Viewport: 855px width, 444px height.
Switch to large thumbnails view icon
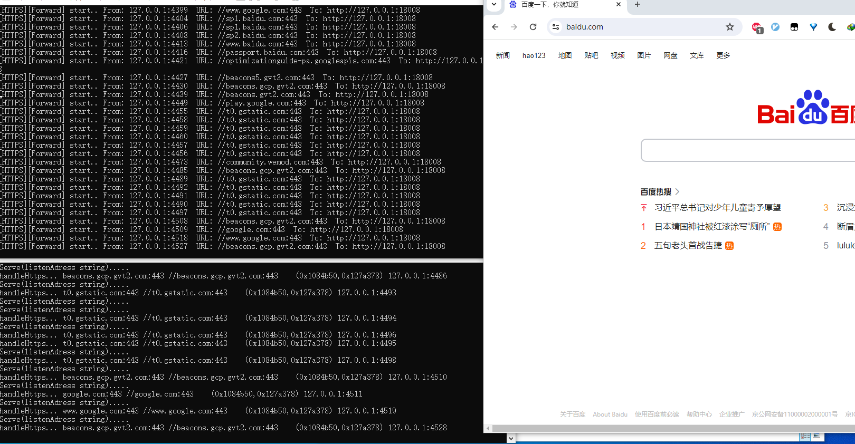[816, 436]
